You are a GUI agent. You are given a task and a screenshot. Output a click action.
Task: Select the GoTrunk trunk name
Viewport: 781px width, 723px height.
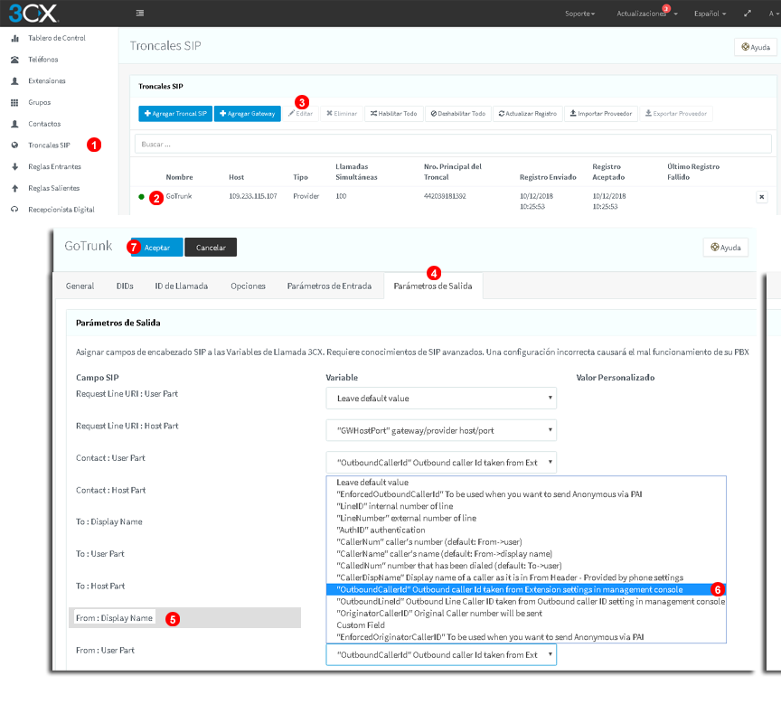click(x=179, y=196)
